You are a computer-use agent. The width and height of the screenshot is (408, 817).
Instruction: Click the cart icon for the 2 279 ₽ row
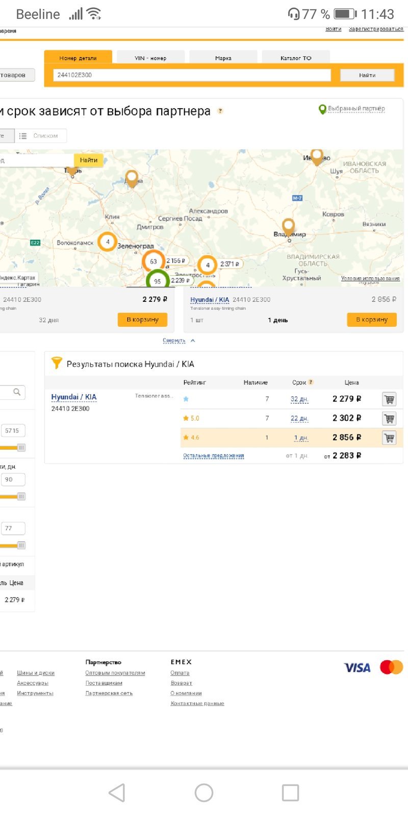(389, 399)
